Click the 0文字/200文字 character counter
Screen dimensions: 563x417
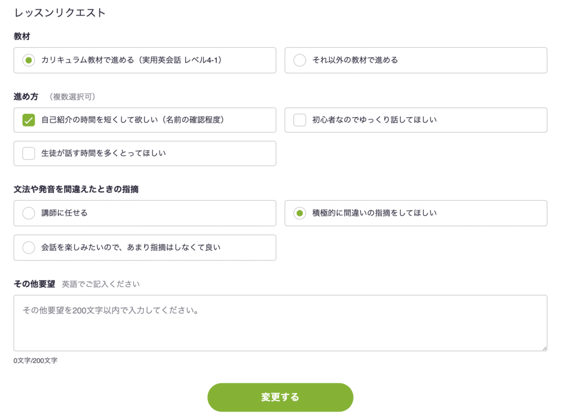(x=35, y=361)
